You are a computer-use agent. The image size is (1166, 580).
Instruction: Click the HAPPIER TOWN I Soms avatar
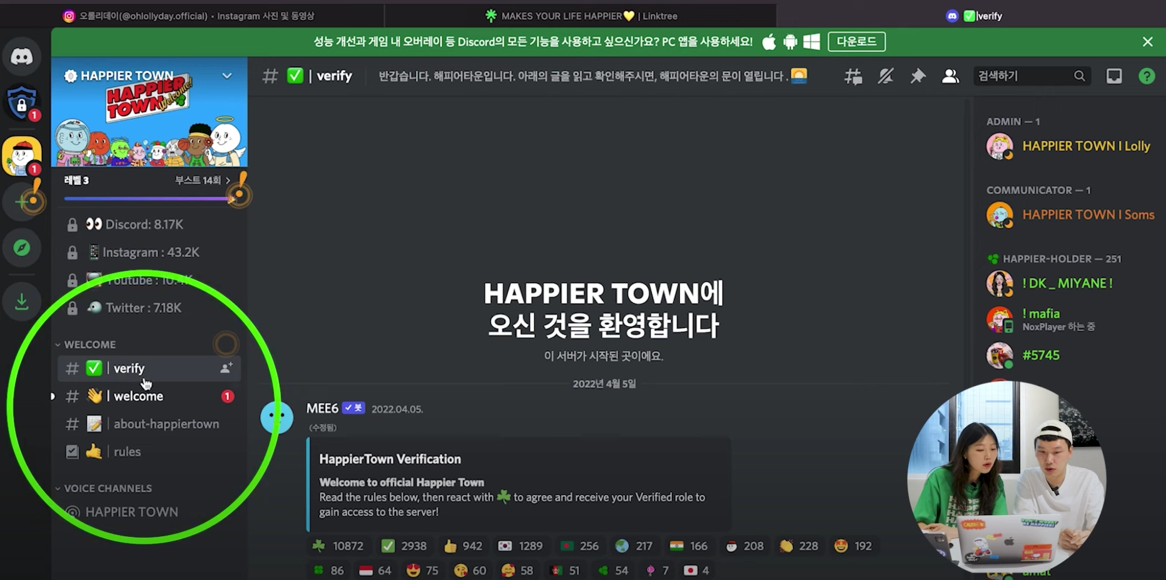[x=1000, y=215]
